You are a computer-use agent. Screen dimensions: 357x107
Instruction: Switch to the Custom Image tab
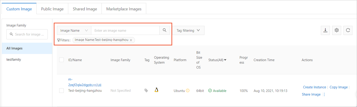point(19,9)
